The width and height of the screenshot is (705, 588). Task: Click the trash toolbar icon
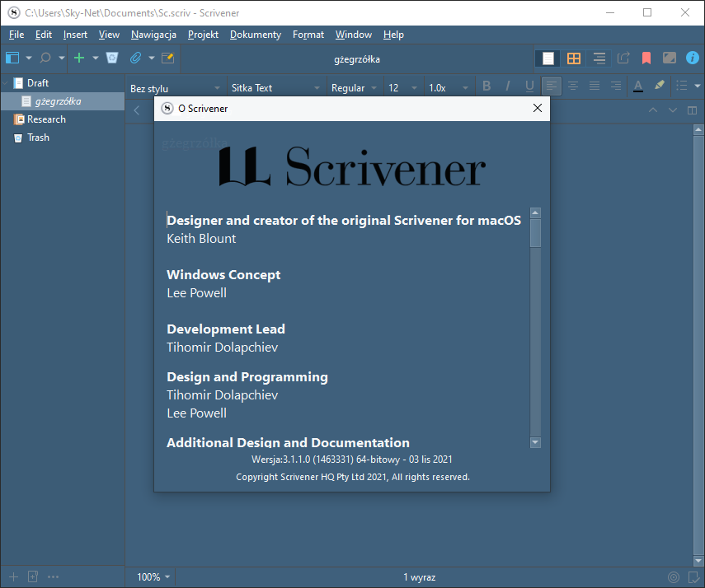(112, 58)
